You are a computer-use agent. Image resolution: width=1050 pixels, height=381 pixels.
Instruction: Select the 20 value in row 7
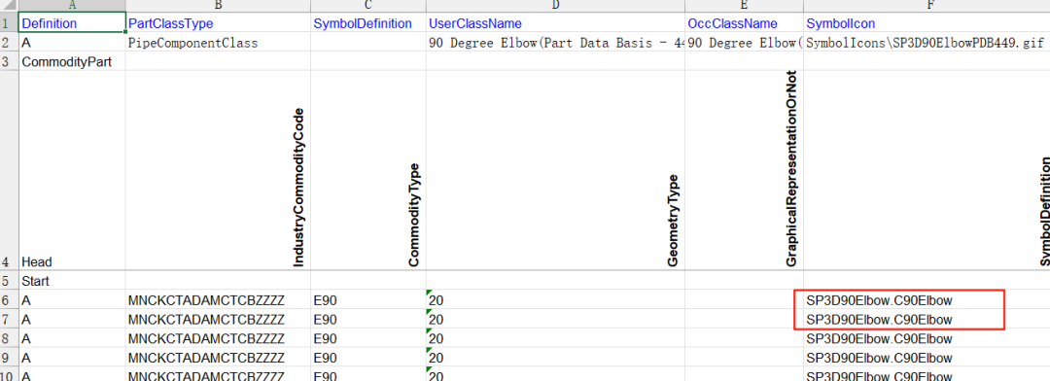coord(555,320)
